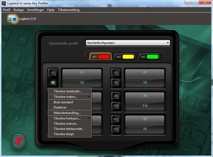Choose Tilordne funksjon... in context menu
The image size is (213, 157).
click(x=70, y=118)
